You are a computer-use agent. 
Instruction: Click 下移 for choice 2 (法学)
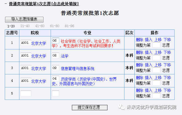(167, 52)
